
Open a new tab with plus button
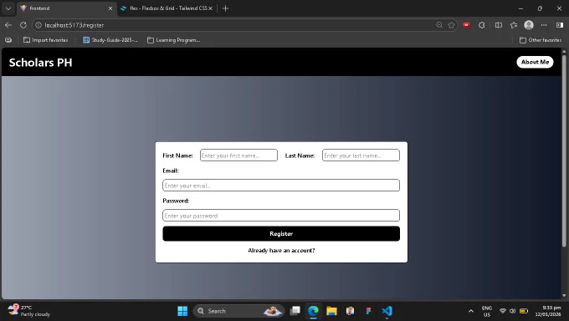225,8
